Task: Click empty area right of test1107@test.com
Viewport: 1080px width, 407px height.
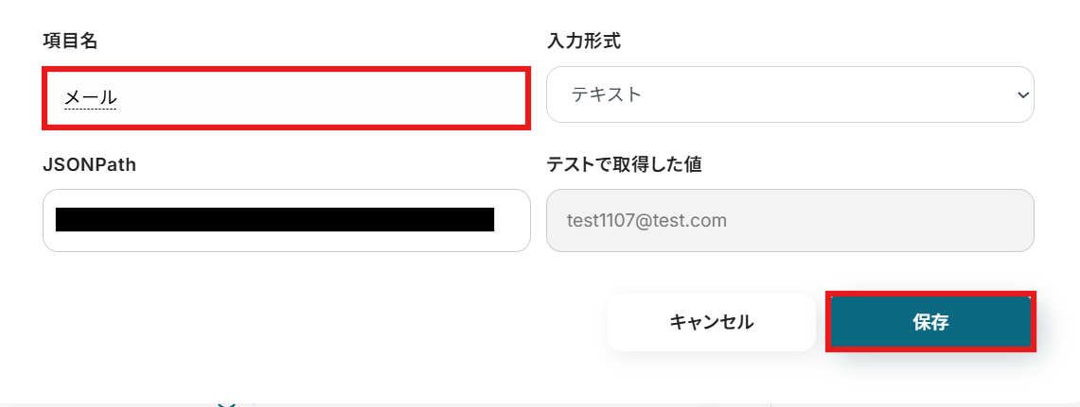Action: 880,221
